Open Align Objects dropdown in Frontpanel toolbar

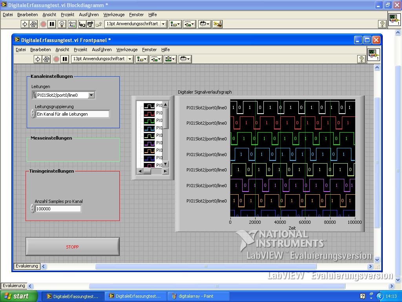[x=141, y=59]
